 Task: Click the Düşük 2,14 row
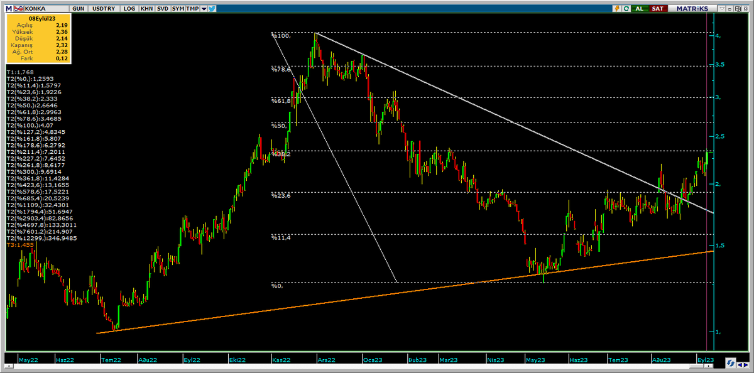tap(39, 39)
